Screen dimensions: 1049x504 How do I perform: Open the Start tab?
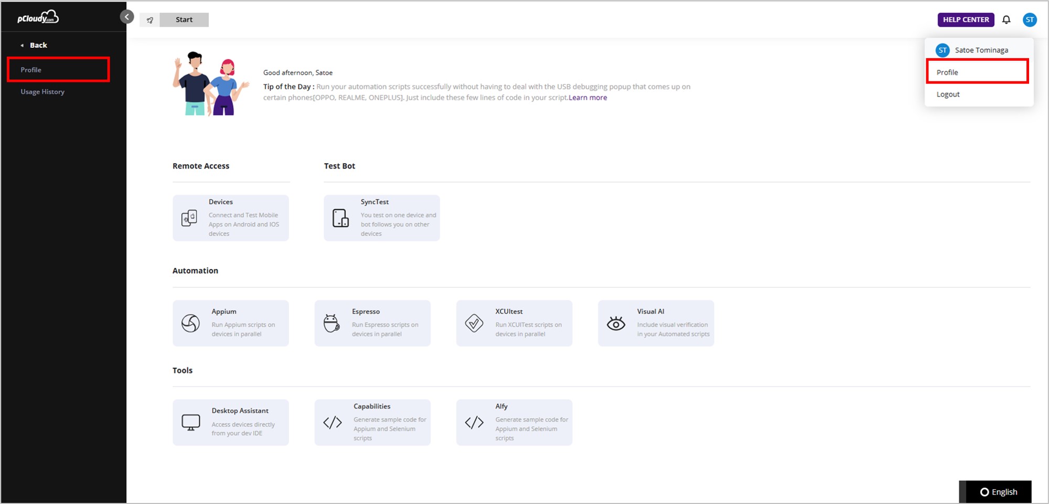click(184, 20)
